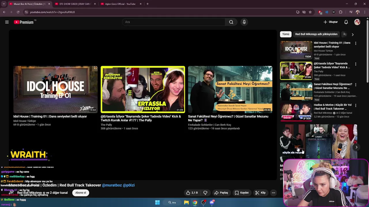
Task: Open the @p0izi mention link
Action: [129, 185]
